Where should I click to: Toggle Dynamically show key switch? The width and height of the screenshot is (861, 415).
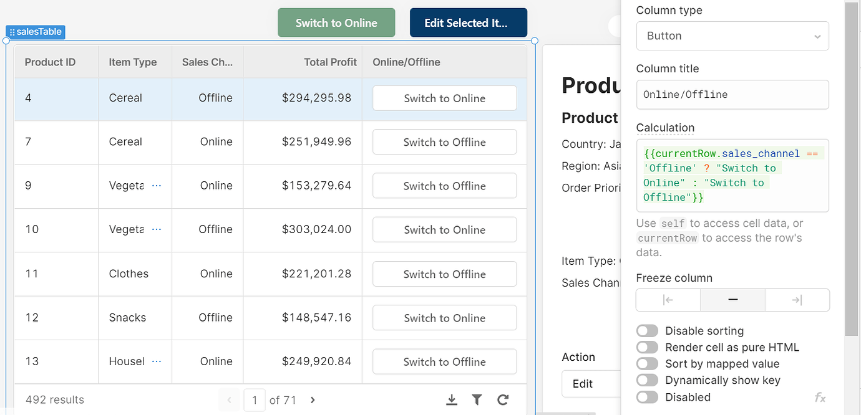pos(647,380)
